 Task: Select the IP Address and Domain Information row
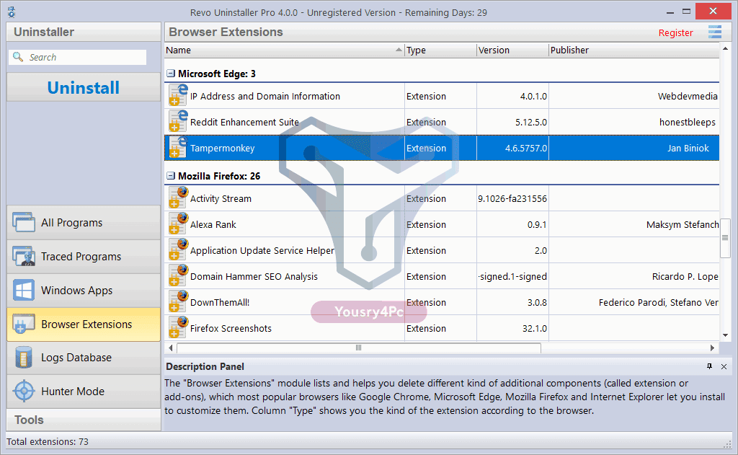coord(442,96)
